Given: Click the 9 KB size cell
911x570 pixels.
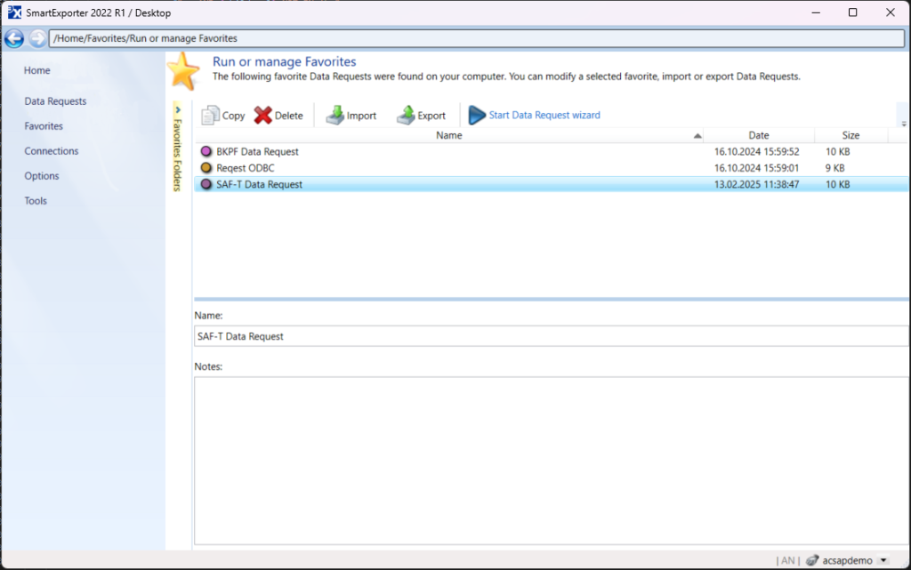Looking at the screenshot, I should point(834,168).
